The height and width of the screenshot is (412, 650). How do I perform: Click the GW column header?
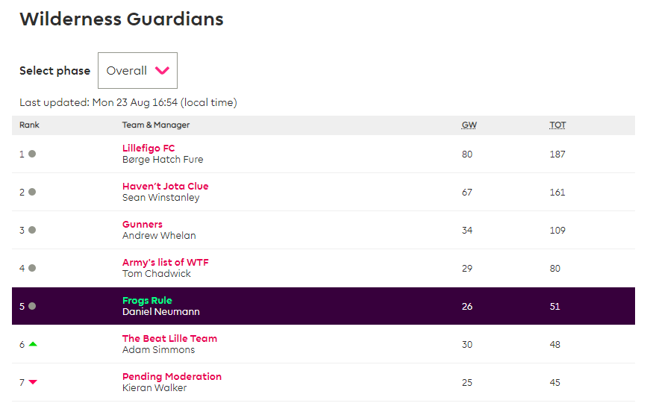(469, 125)
